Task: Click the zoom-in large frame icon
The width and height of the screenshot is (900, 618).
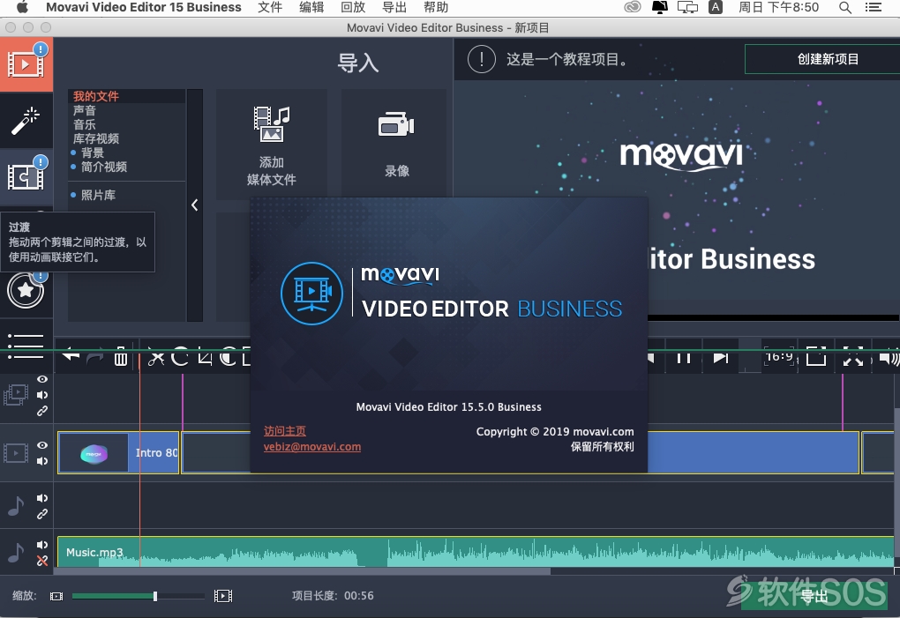Action: [222, 596]
